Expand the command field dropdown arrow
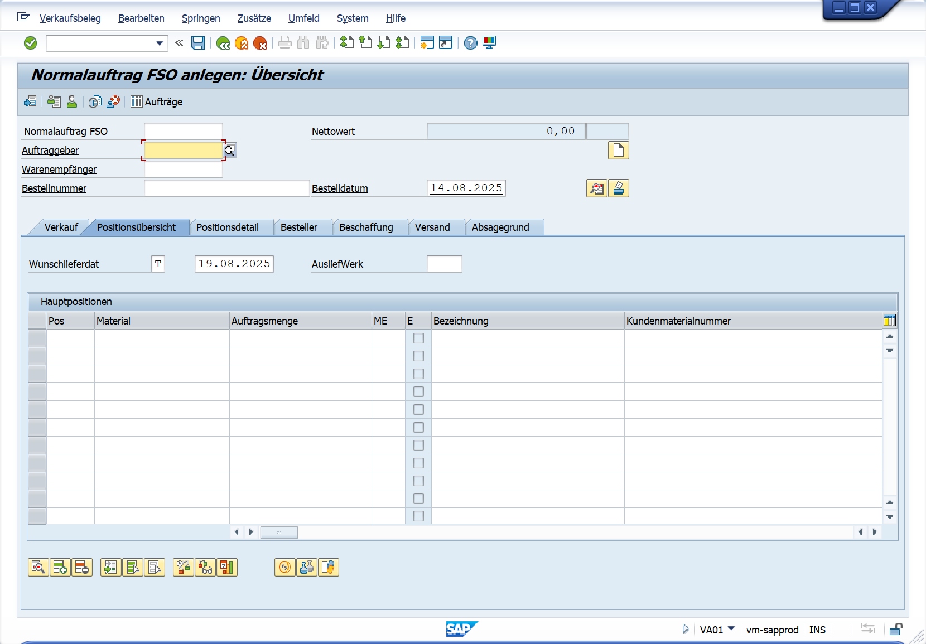This screenshot has width=926, height=644. 160,43
